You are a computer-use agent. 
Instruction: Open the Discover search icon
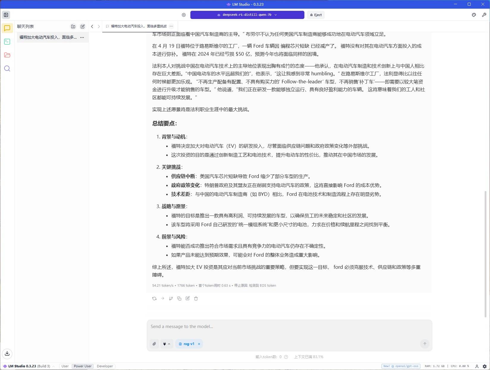coord(7,69)
